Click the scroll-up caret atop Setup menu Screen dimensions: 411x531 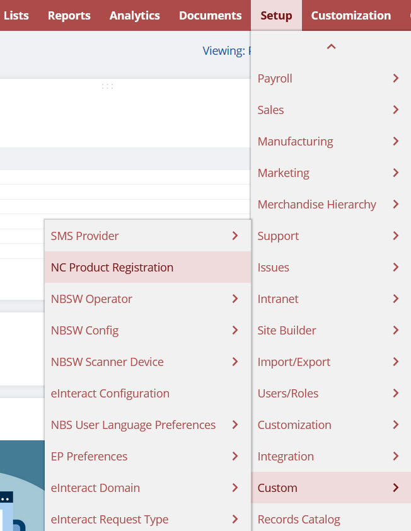[x=331, y=47]
